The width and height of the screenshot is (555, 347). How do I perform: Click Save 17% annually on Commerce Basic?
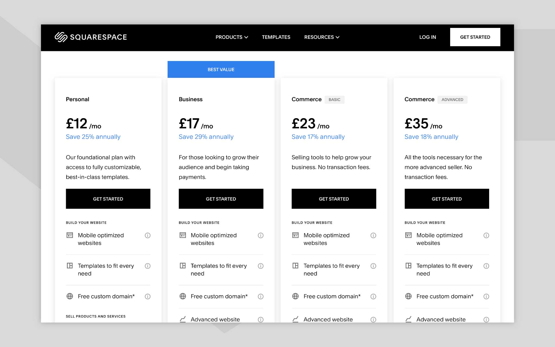point(318,137)
